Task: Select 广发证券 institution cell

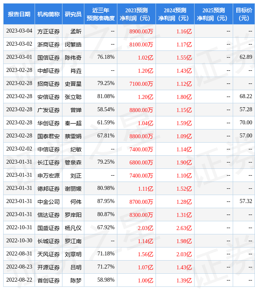Action: (49, 110)
